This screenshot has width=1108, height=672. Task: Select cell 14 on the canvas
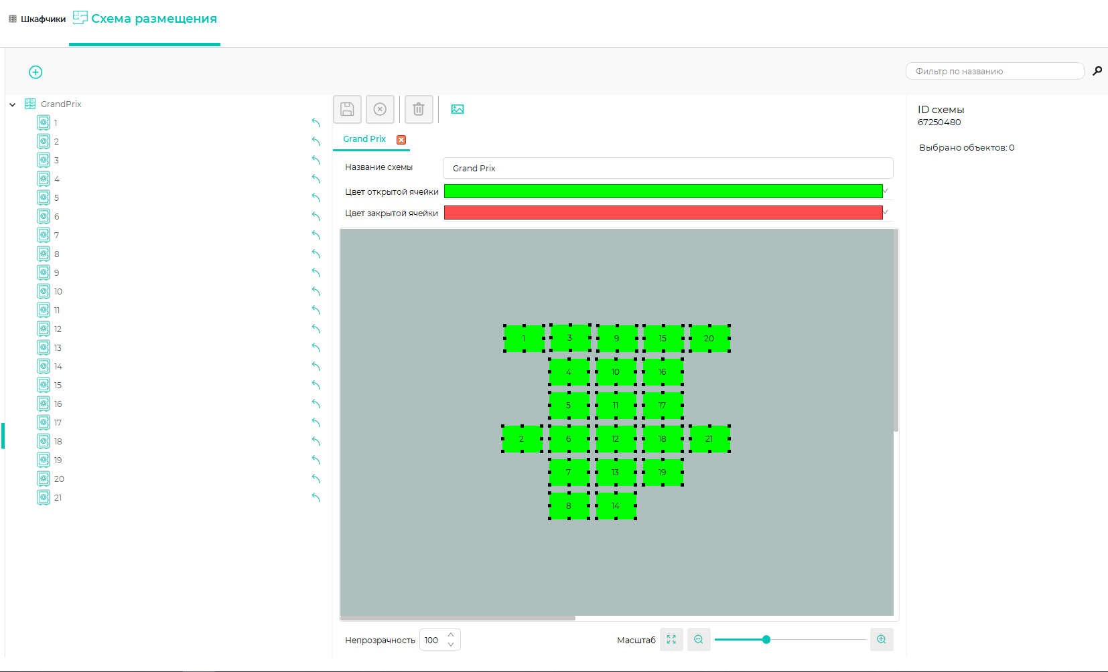coord(616,506)
